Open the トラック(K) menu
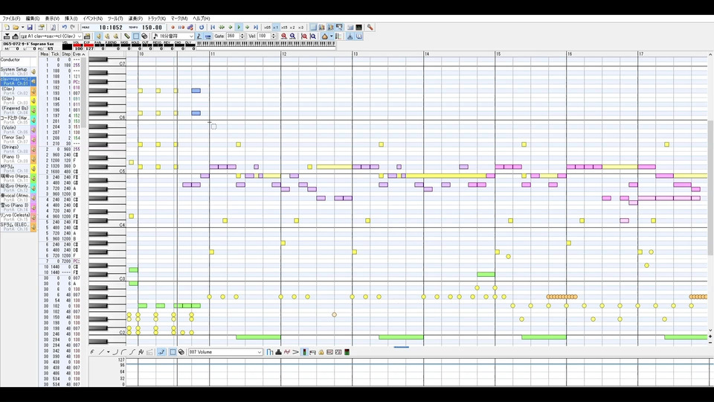 [x=157, y=19]
